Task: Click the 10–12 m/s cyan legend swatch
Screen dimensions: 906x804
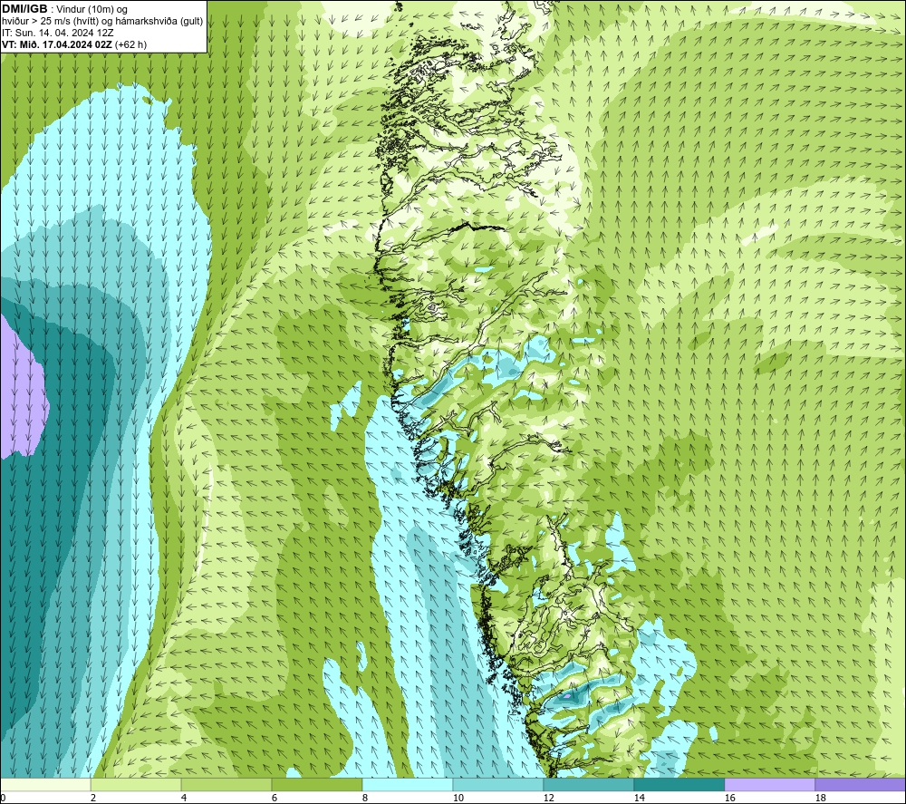Action: (498, 784)
